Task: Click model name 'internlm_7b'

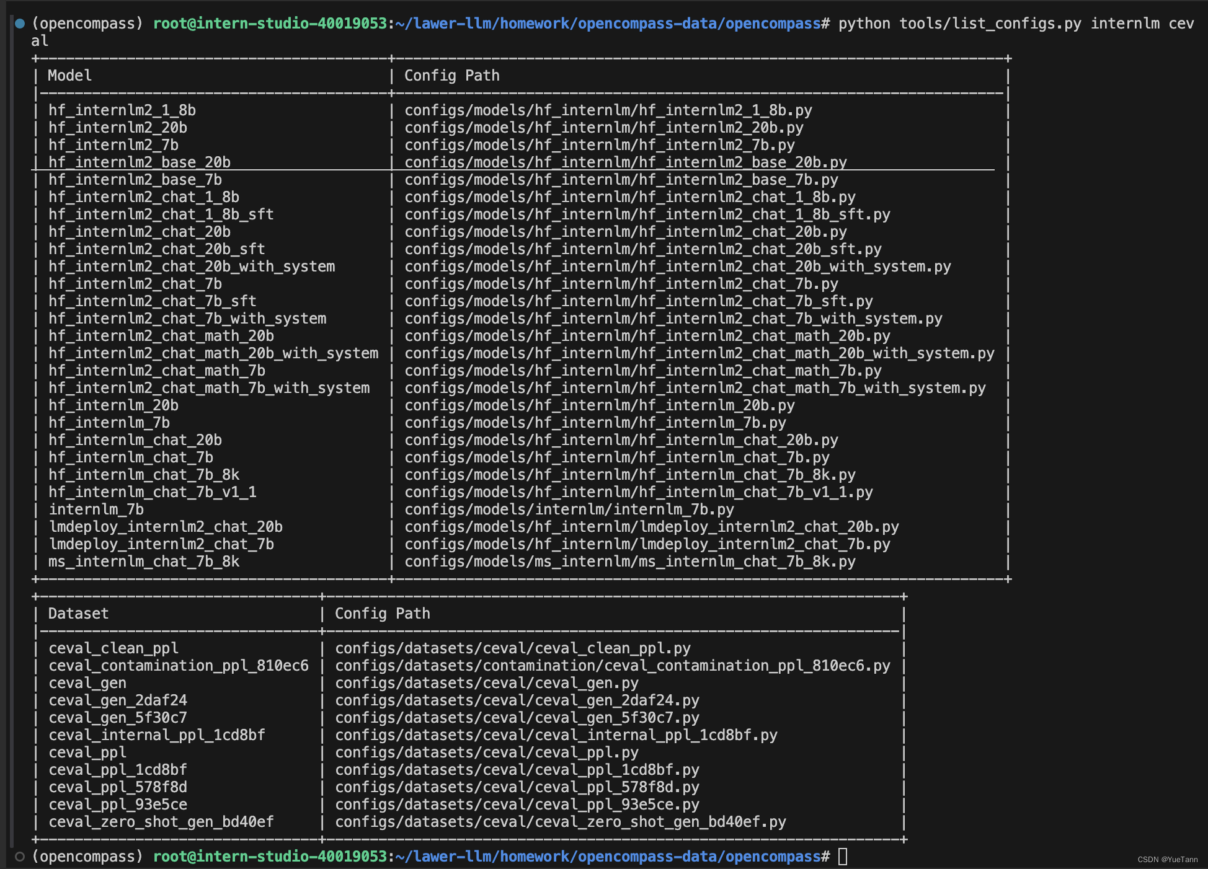Action: pos(96,509)
